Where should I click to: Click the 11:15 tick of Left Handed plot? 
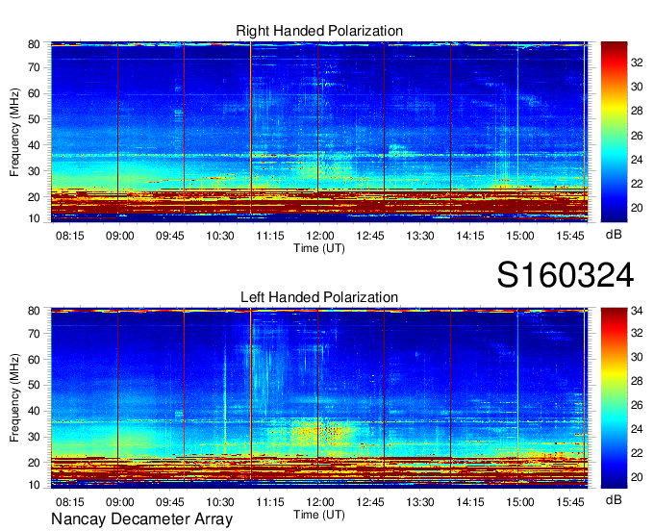tap(270, 502)
